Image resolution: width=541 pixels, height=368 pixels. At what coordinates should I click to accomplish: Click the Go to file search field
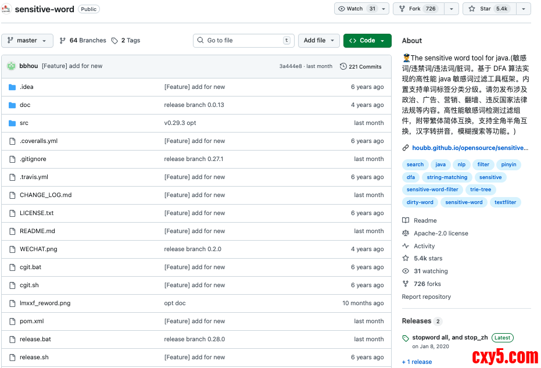(243, 41)
